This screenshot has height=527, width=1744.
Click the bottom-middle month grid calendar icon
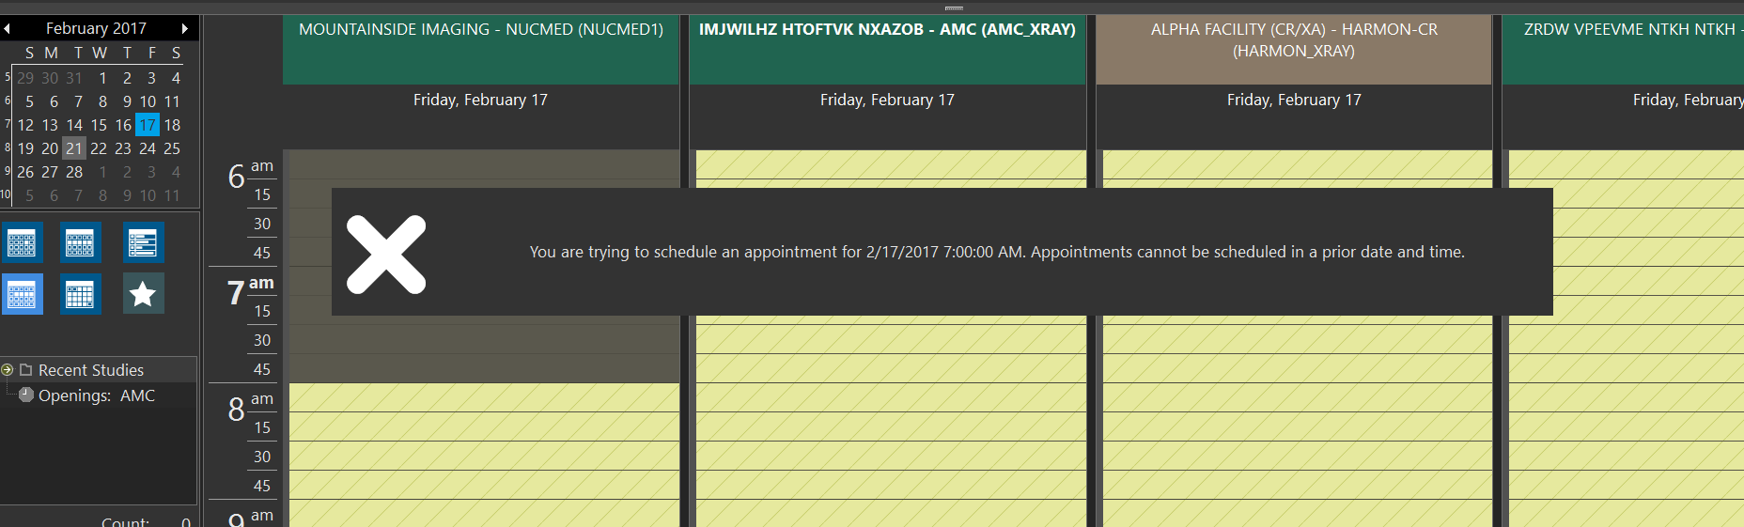[x=80, y=294]
